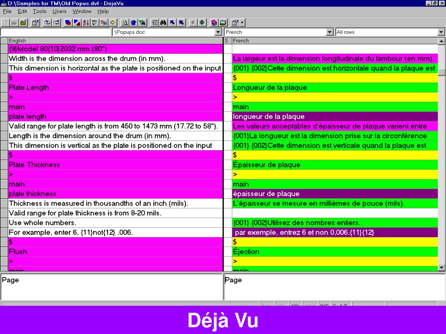Image resolution: width=446 pixels, height=334 pixels.
Task: Open the All rows filter dropdown
Action: (441, 32)
